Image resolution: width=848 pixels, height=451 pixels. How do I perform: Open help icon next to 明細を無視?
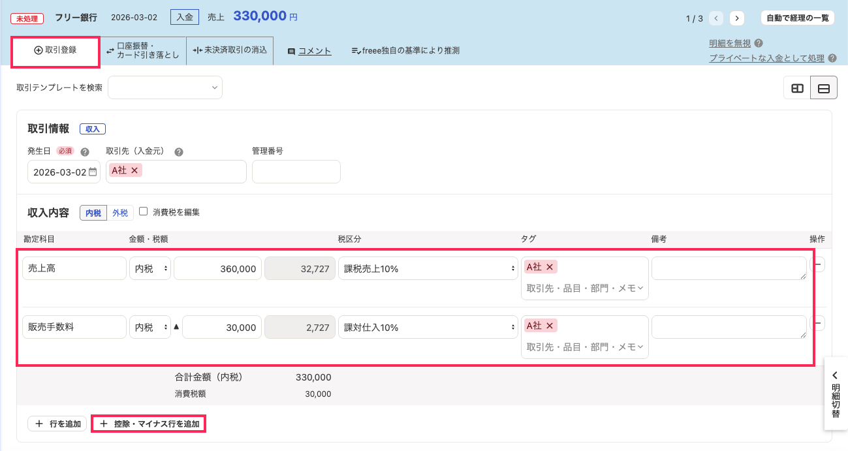pos(758,44)
